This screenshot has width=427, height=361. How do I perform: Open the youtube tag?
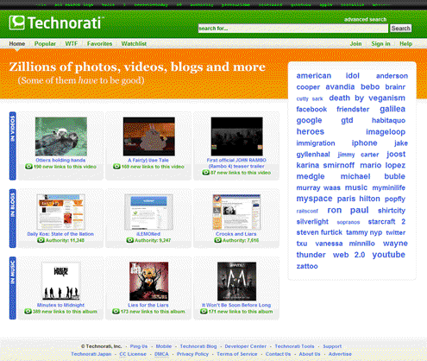pos(389,255)
